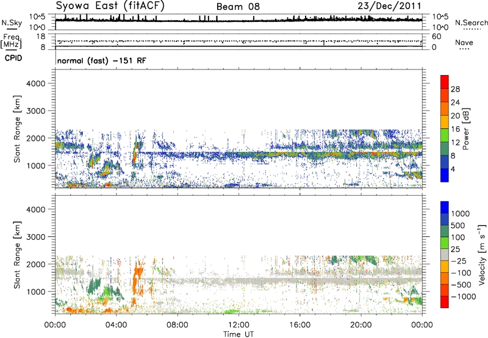Click the '3000' tick of the velocity panel
The image size is (488, 338).
[x=36, y=237]
